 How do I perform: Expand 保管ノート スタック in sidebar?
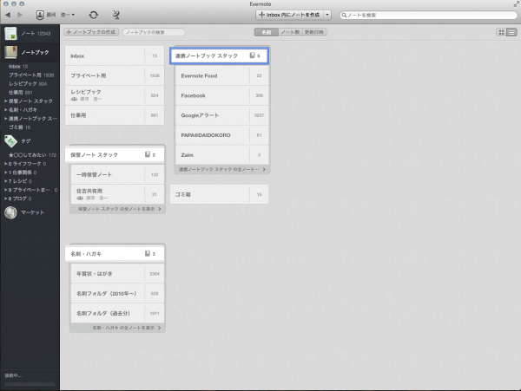click(x=6, y=101)
